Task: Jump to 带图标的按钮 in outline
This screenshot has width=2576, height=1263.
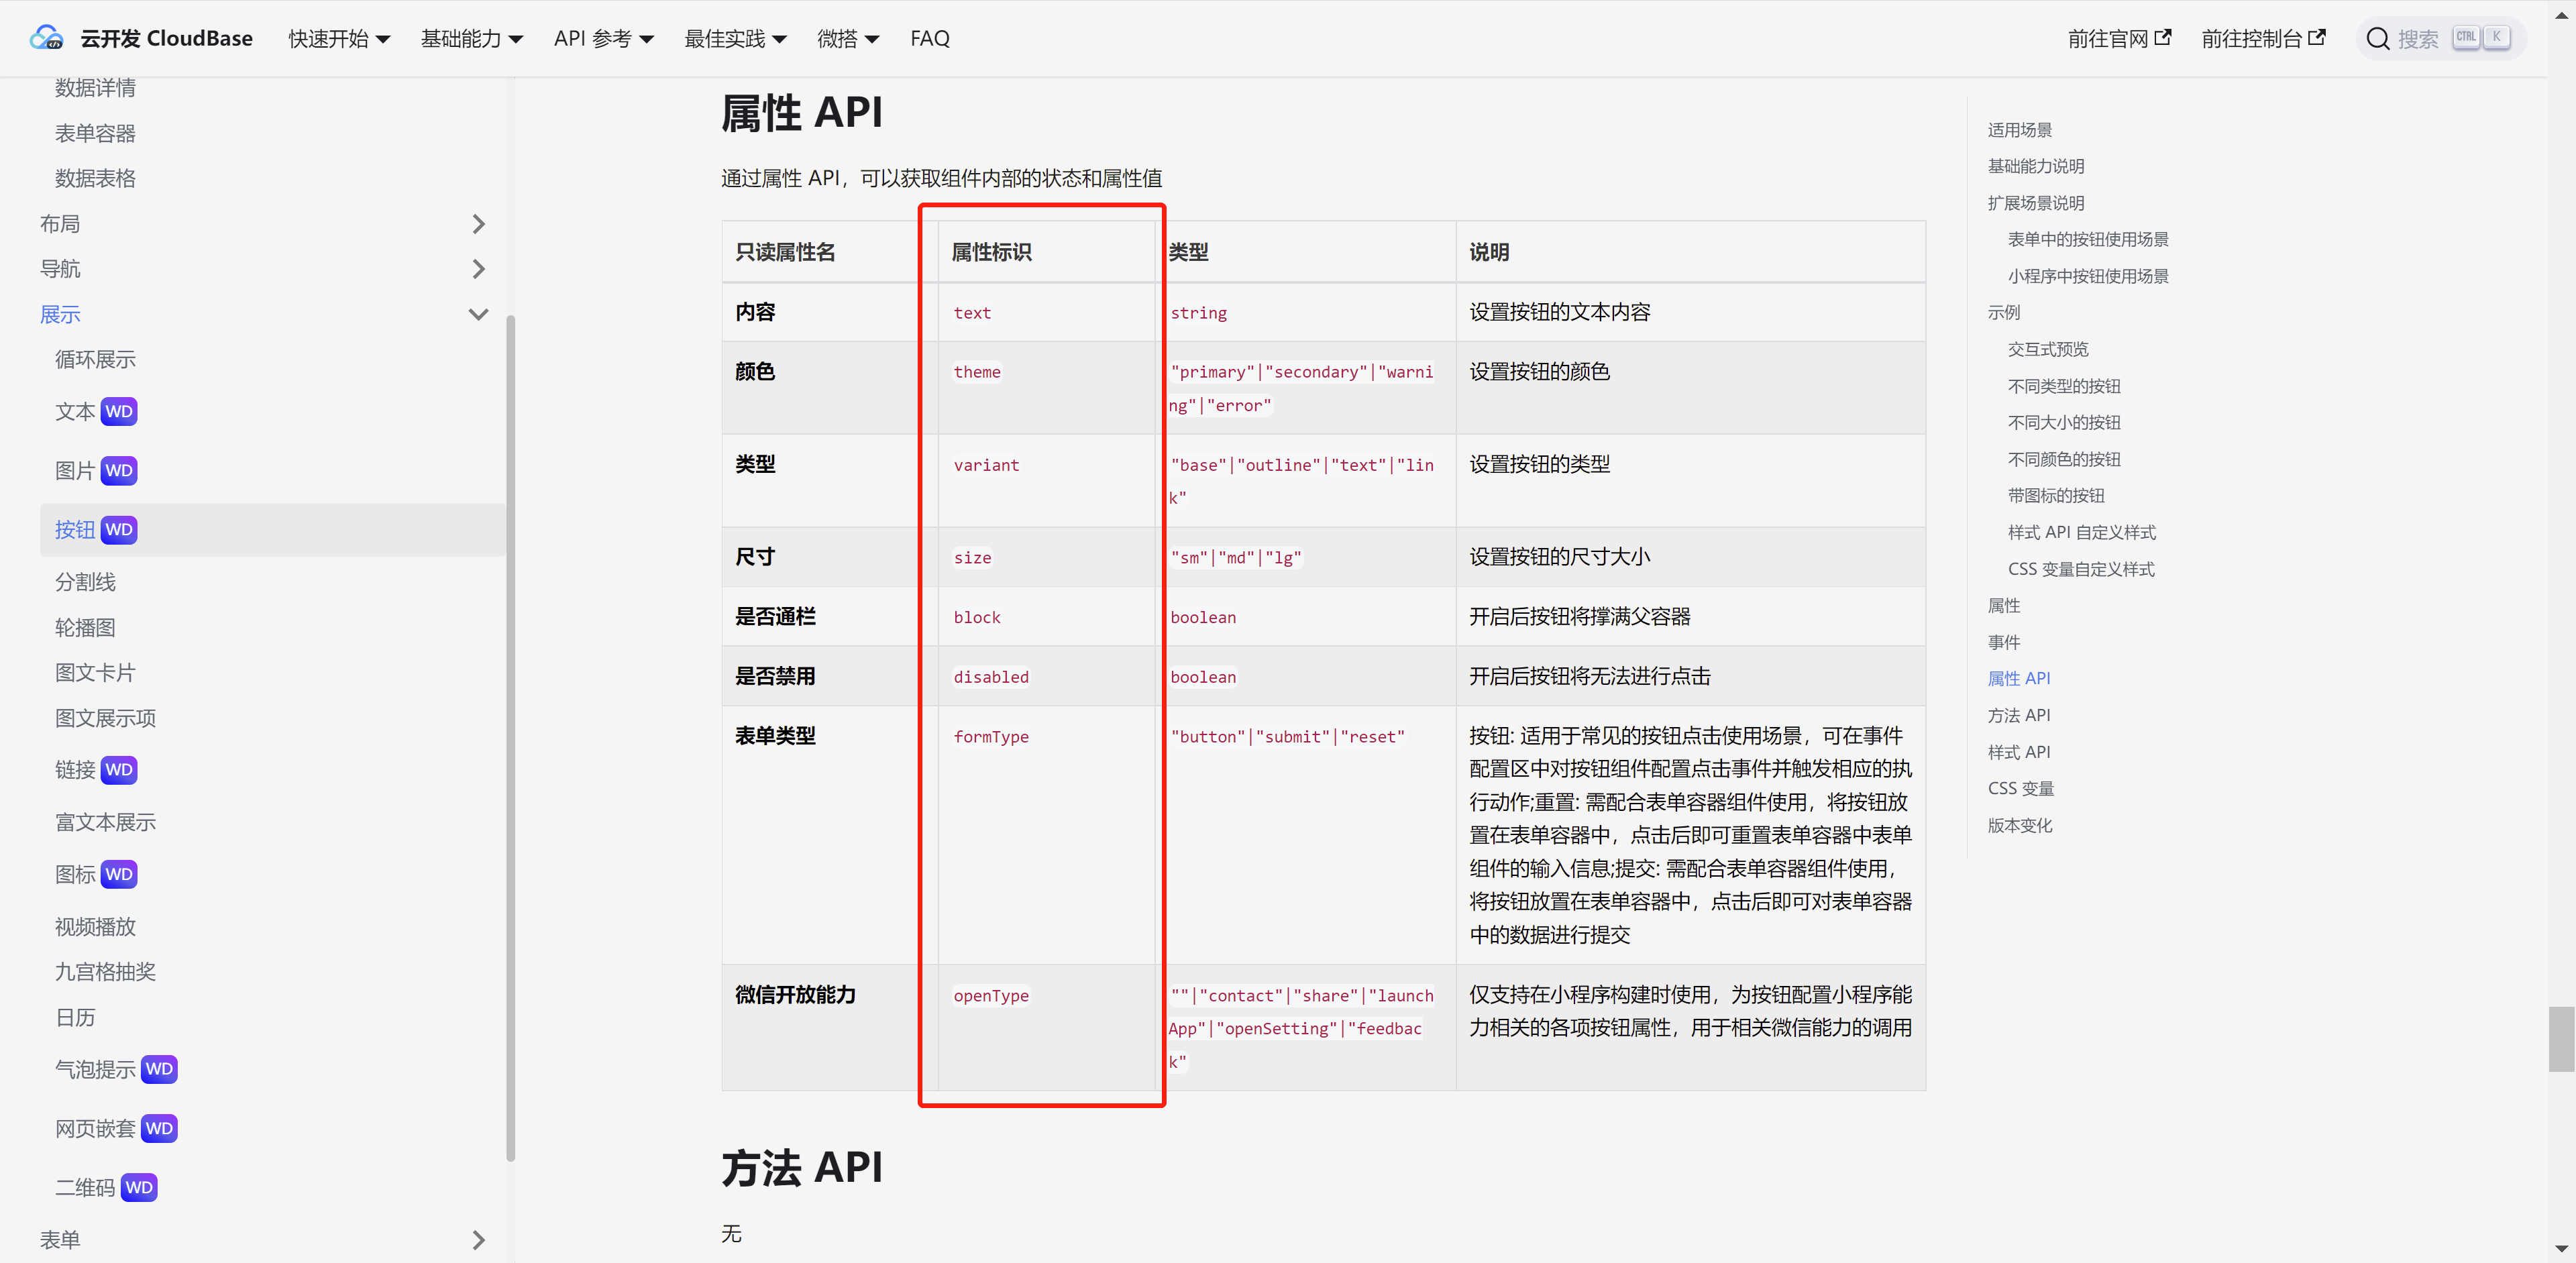Action: coord(2056,495)
